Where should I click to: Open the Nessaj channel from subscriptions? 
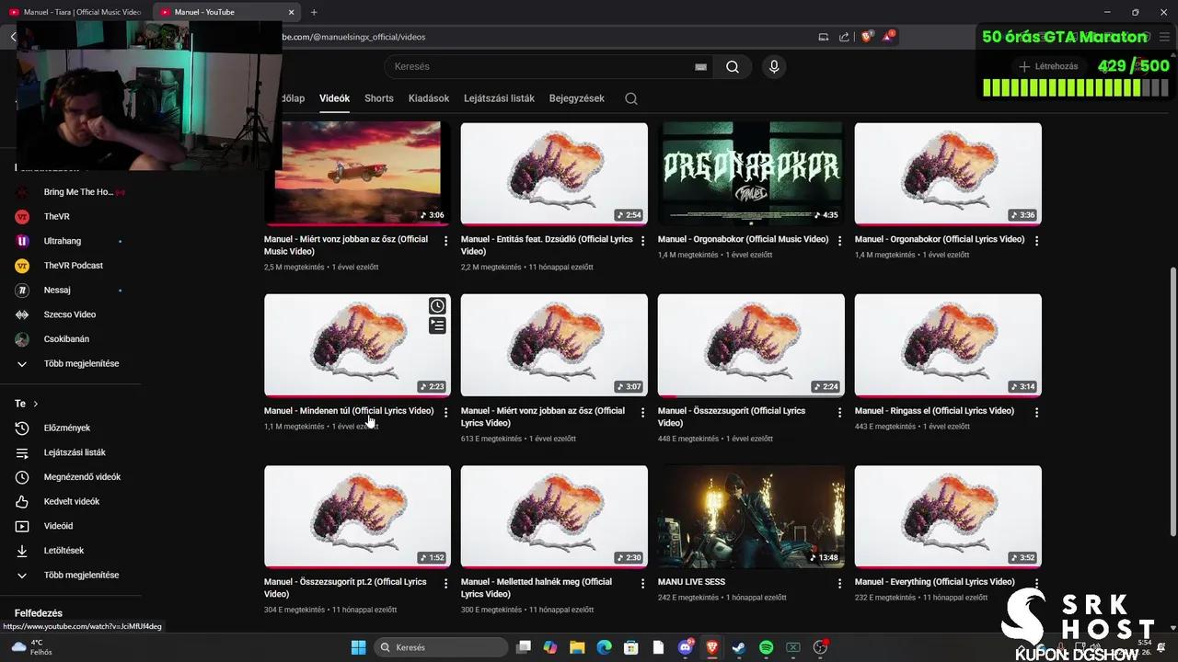click(57, 290)
